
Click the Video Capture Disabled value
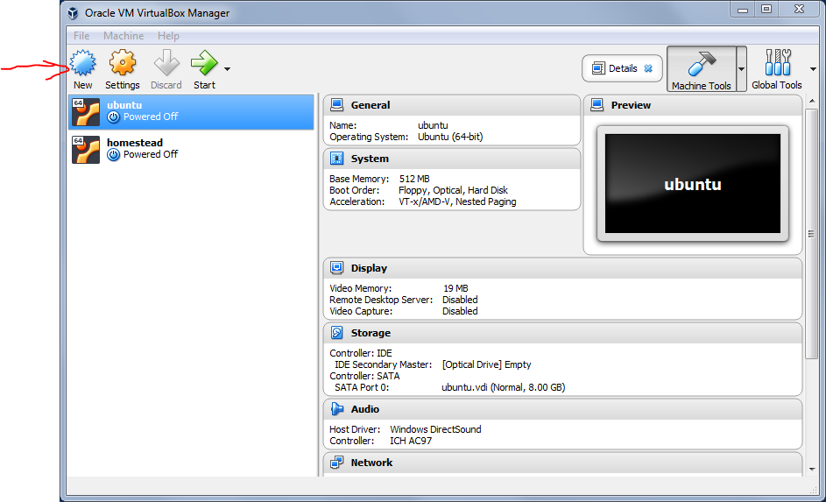click(x=460, y=311)
